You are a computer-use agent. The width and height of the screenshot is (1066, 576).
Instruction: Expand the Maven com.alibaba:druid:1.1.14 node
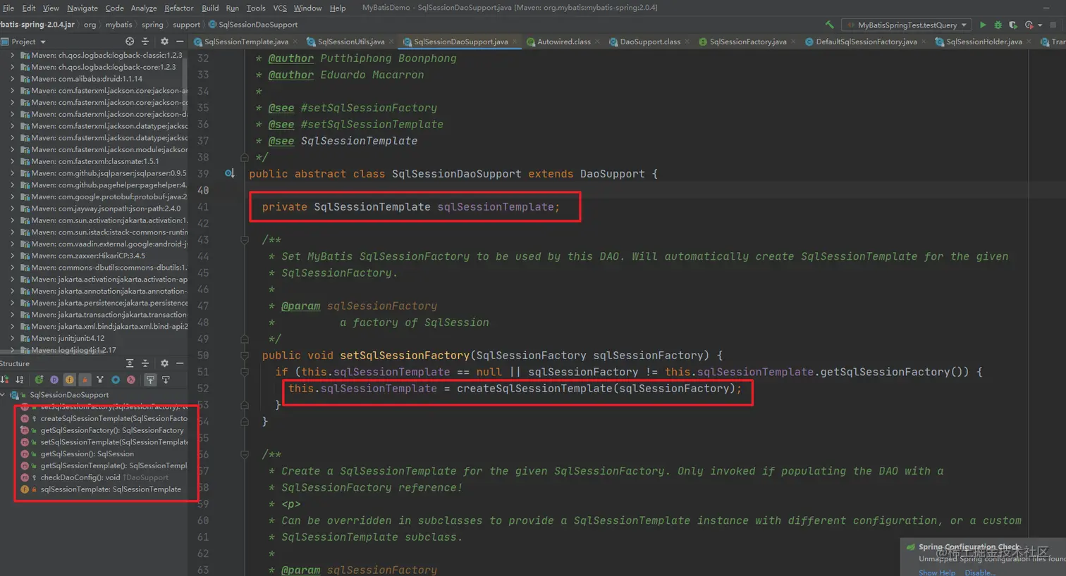12,79
